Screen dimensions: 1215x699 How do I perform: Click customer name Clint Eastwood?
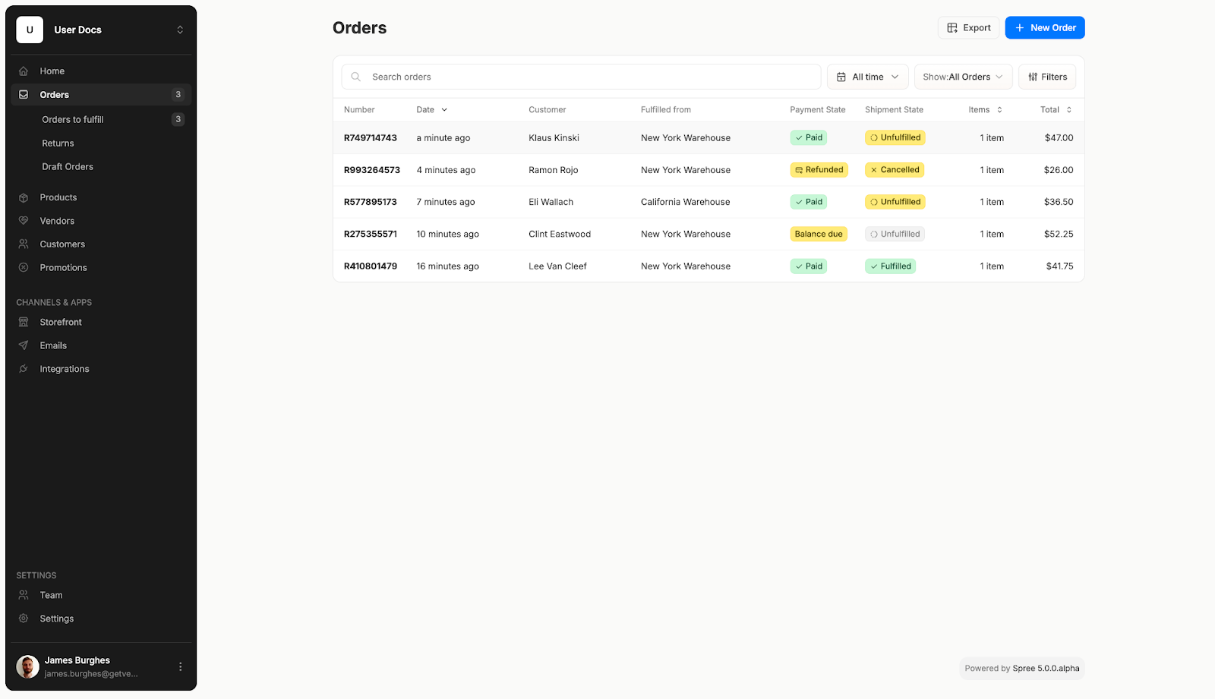coord(560,234)
